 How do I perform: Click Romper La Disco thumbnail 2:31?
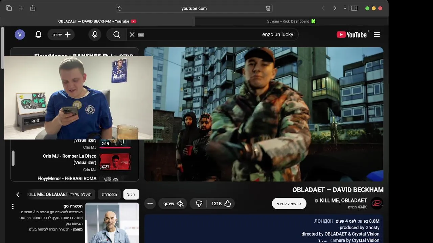115,162
